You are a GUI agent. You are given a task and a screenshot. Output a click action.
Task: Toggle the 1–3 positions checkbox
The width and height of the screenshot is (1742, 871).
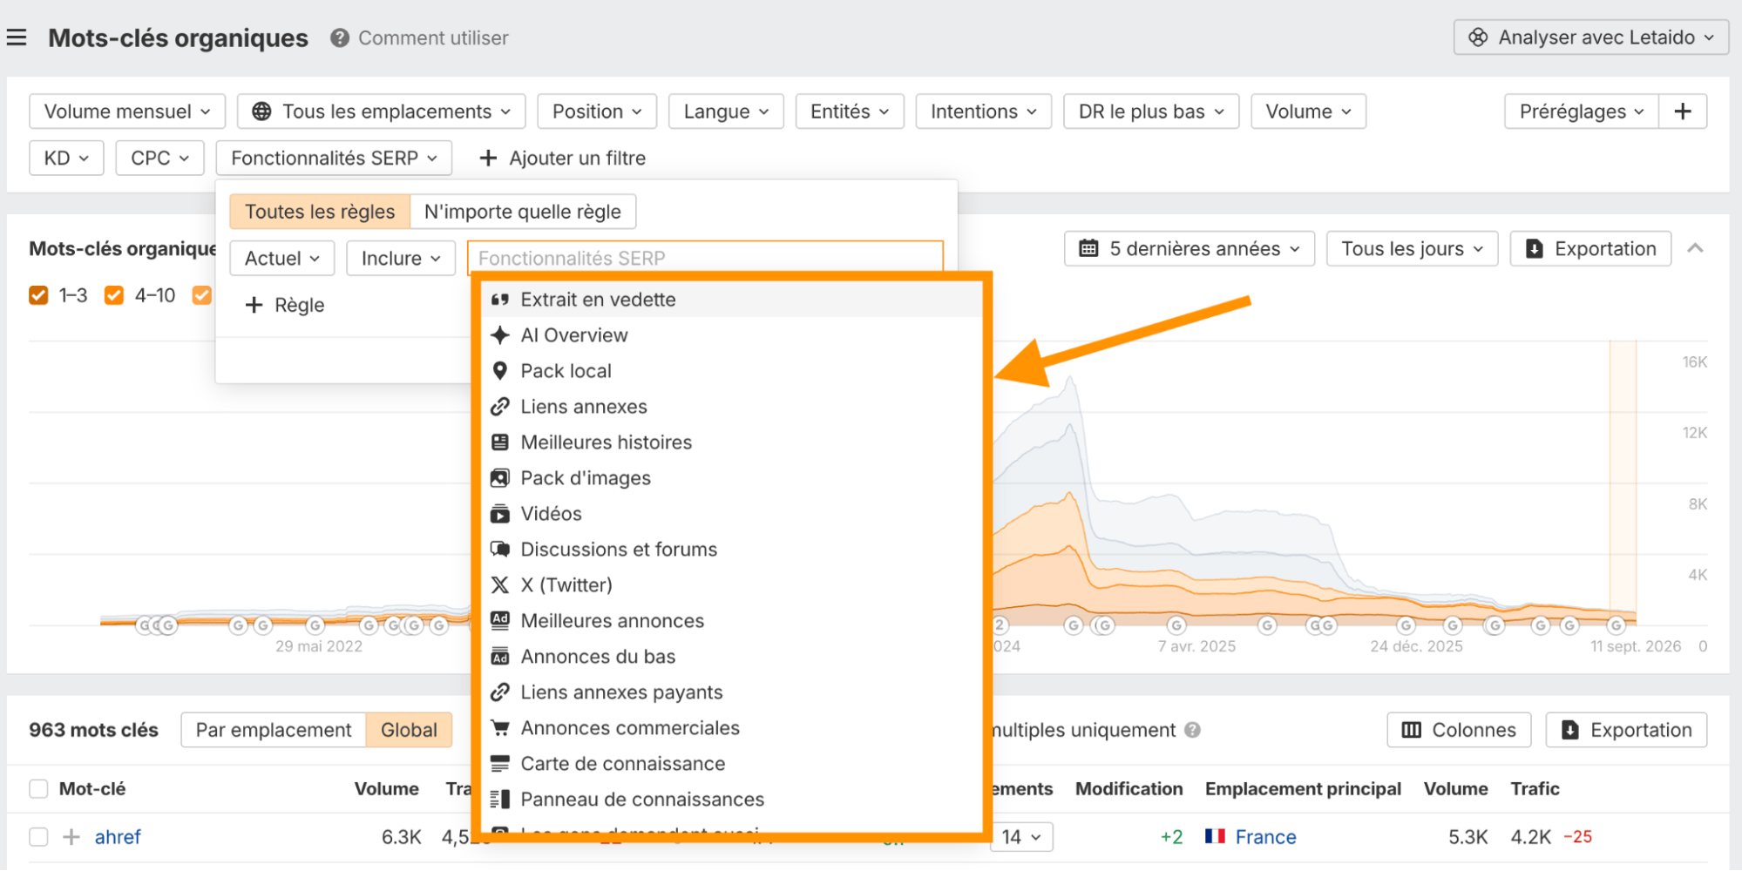(38, 295)
